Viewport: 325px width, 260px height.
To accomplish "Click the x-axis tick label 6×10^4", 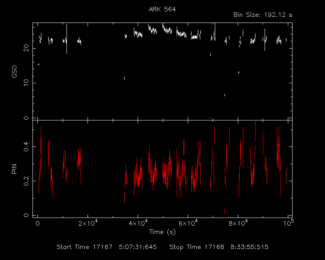I will (188, 223).
